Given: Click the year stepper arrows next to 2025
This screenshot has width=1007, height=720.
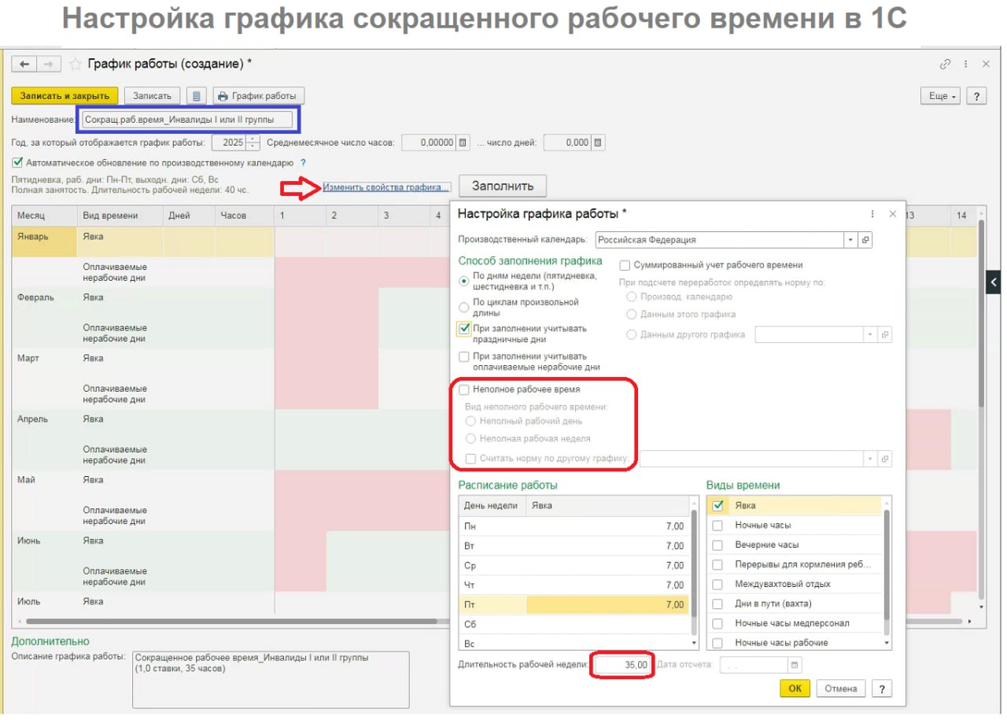Looking at the screenshot, I should coord(253,142).
